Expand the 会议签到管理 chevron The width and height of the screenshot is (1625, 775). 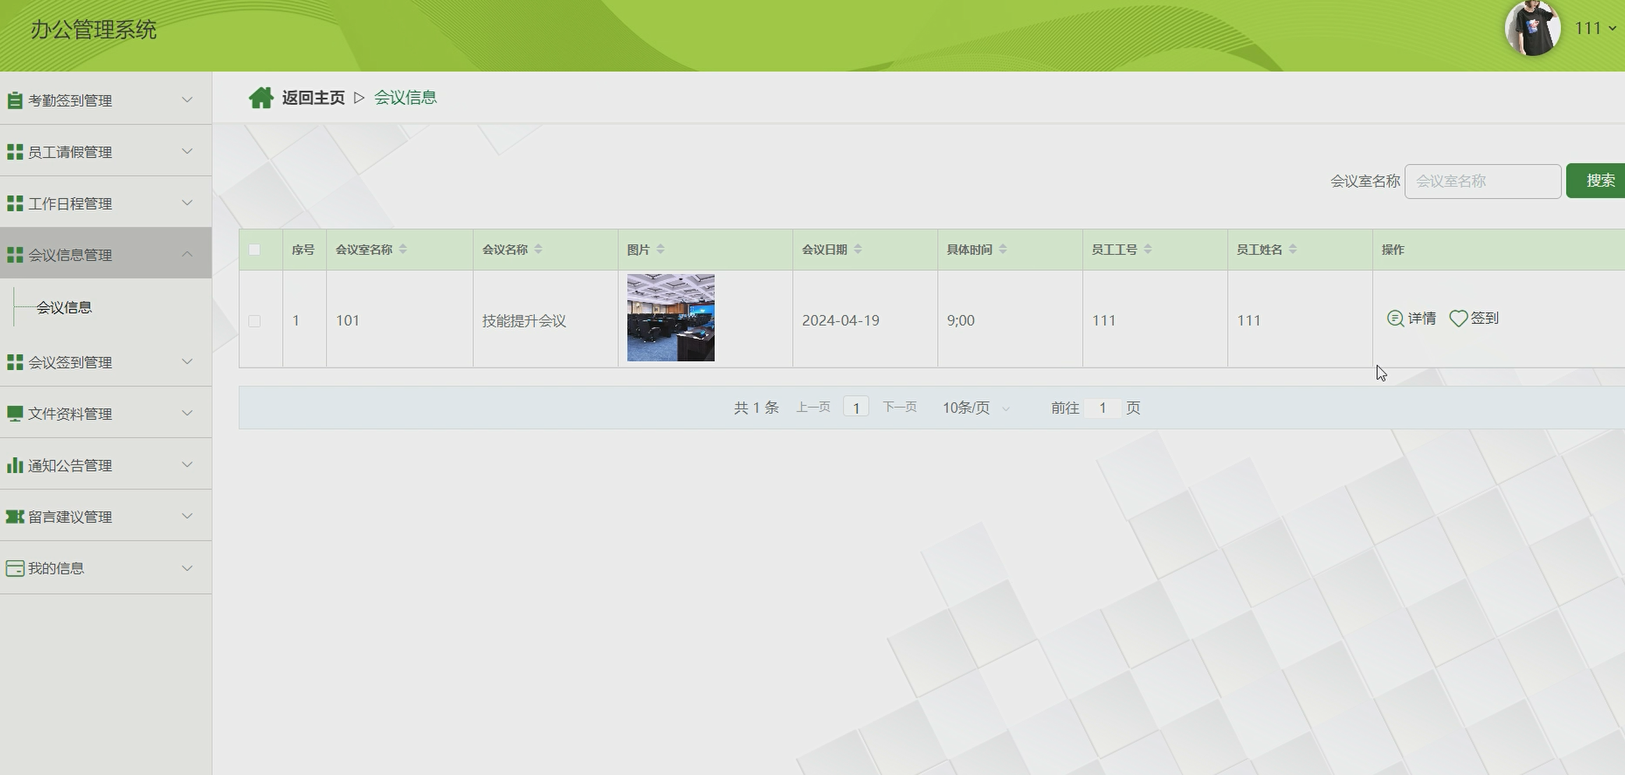pyautogui.click(x=187, y=361)
